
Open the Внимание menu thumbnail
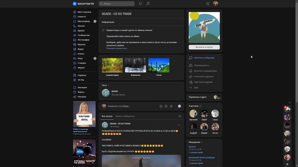[x=135, y=65]
